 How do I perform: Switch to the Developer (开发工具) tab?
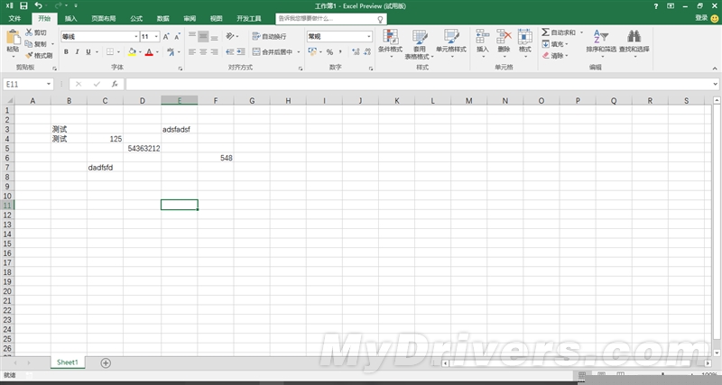[x=249, y=18]
